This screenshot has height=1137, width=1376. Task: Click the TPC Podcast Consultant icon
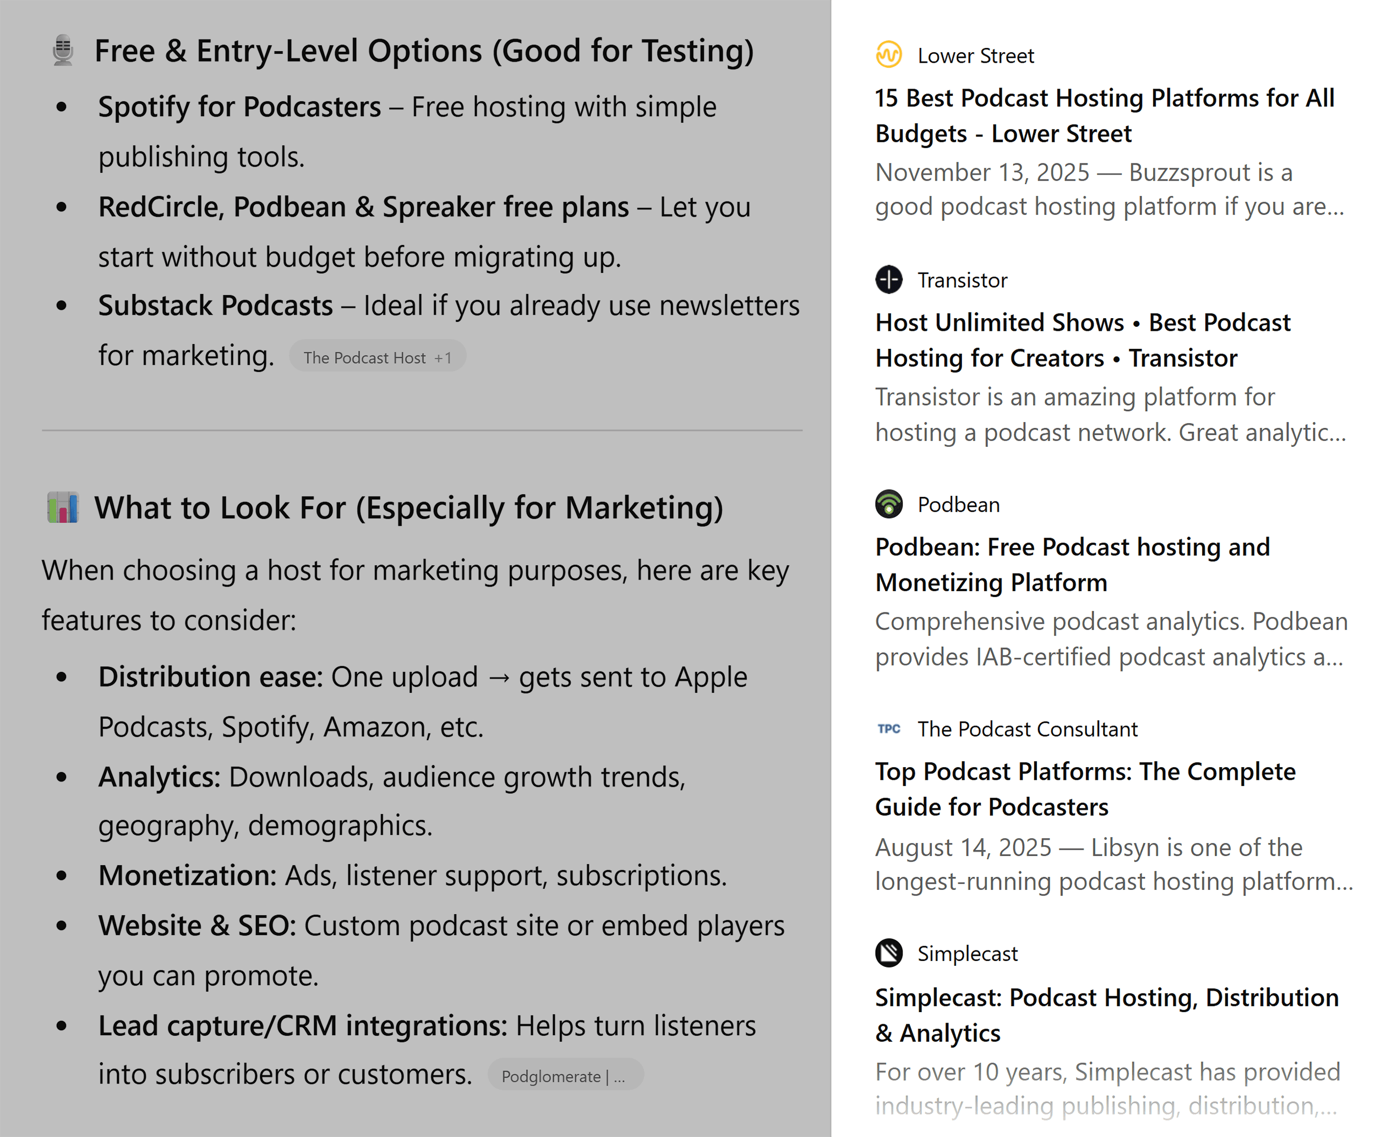[889, 728]
